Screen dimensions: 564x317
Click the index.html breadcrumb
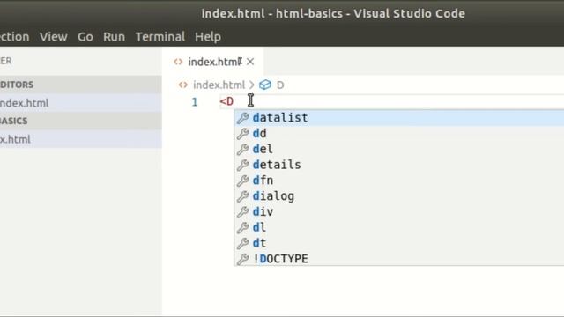click(219, 85)
